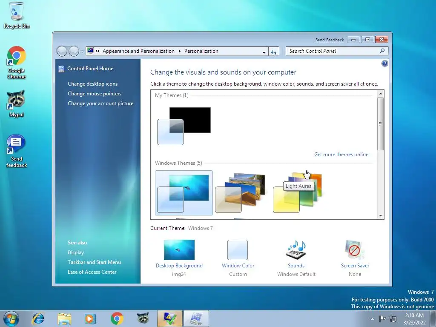The width and height of the screenshot is (436, 327).
Task: Open the help question mark icon
Action: 384,64
